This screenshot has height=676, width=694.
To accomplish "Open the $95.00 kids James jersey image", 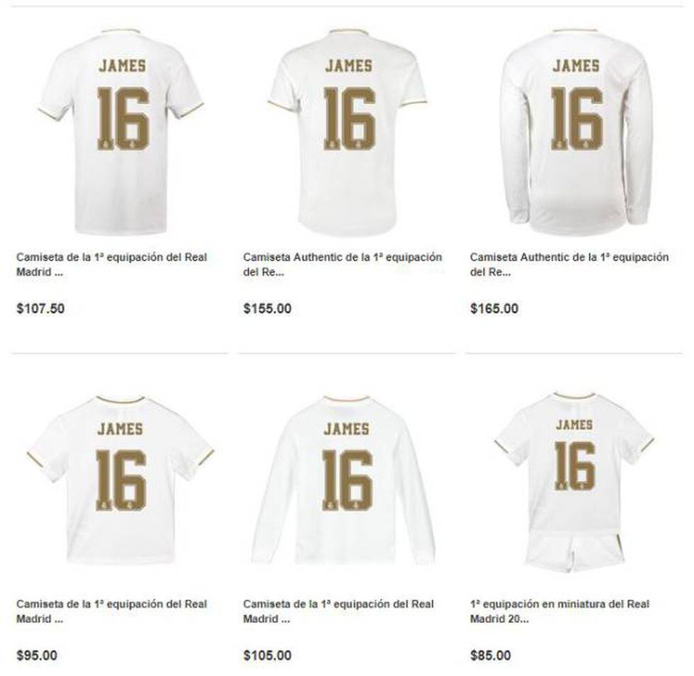I will tap(120, 479).
